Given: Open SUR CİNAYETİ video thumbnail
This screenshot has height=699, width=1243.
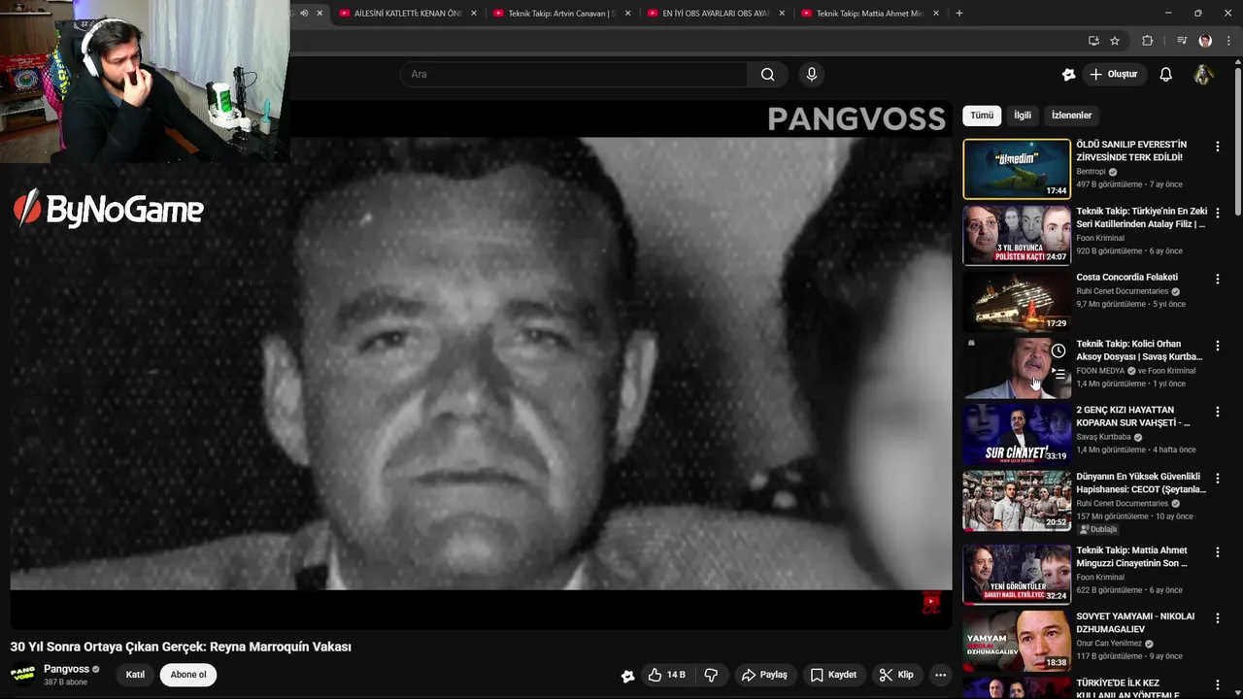Looking at the screenshot, I should [1017, 434].
